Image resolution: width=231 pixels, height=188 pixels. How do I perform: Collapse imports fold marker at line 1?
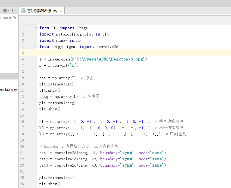coord(37,28)
